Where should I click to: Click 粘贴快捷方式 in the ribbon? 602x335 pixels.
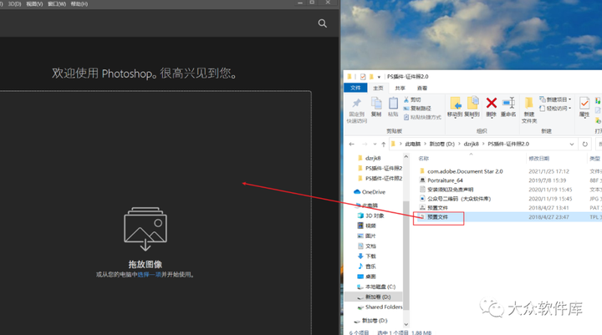(x=422, y=117)
